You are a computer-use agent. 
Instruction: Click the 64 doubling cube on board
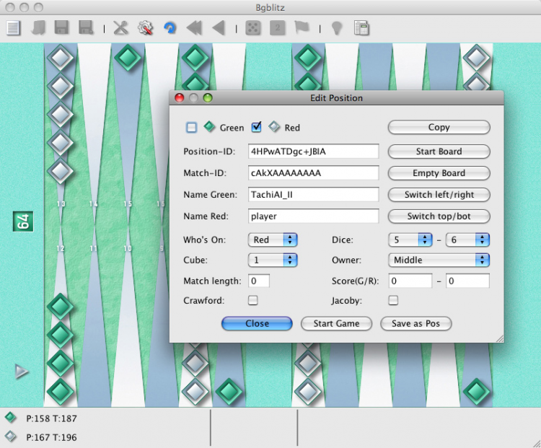(x=23, y=221)
